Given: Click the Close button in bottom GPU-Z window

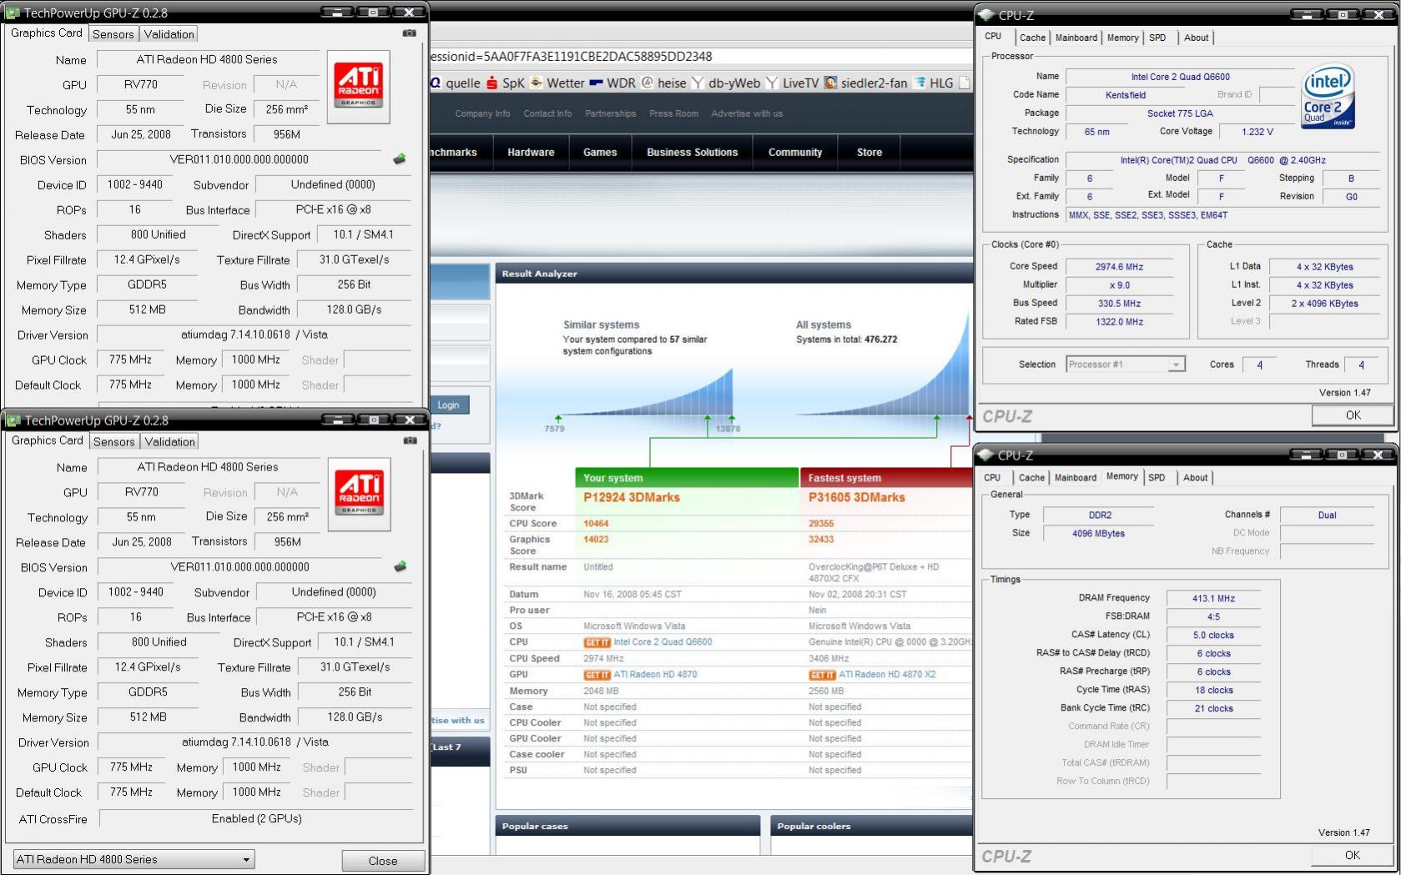Looking at the screenshot, I should pyautogui.click(x=383, y=861).
